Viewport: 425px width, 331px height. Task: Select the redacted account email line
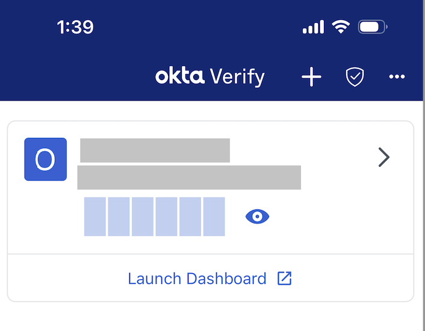(x=189, y=178)
